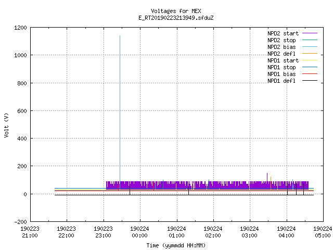Click the 'NPD2 start' legend label

pos(283,33)
